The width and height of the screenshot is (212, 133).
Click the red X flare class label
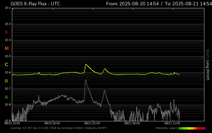6,32
